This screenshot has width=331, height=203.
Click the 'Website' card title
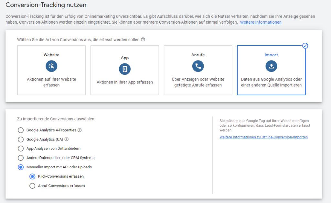51,55
